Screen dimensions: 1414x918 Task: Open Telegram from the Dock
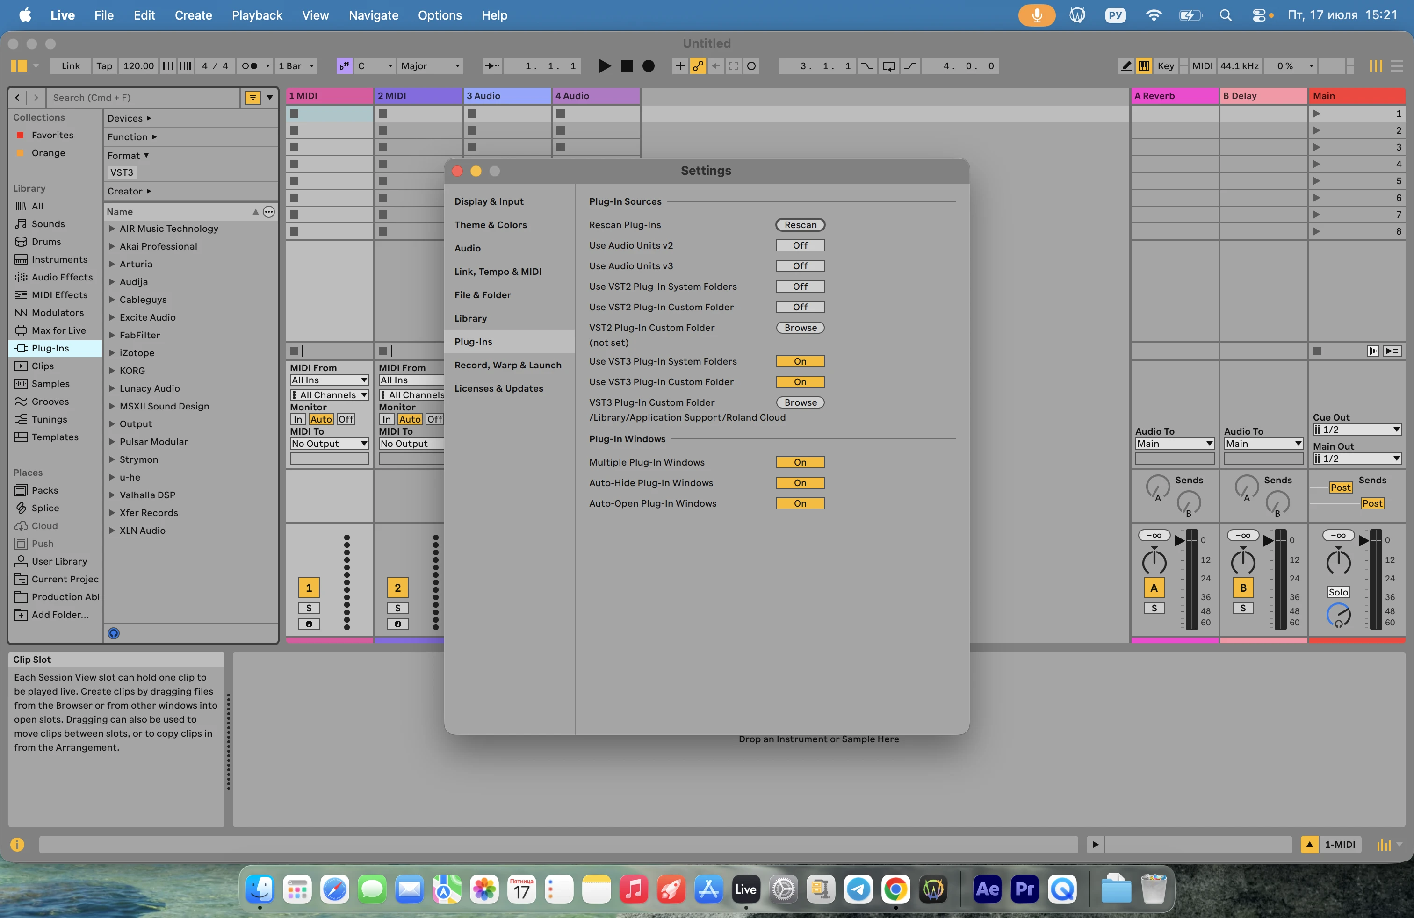coord(858,889)
